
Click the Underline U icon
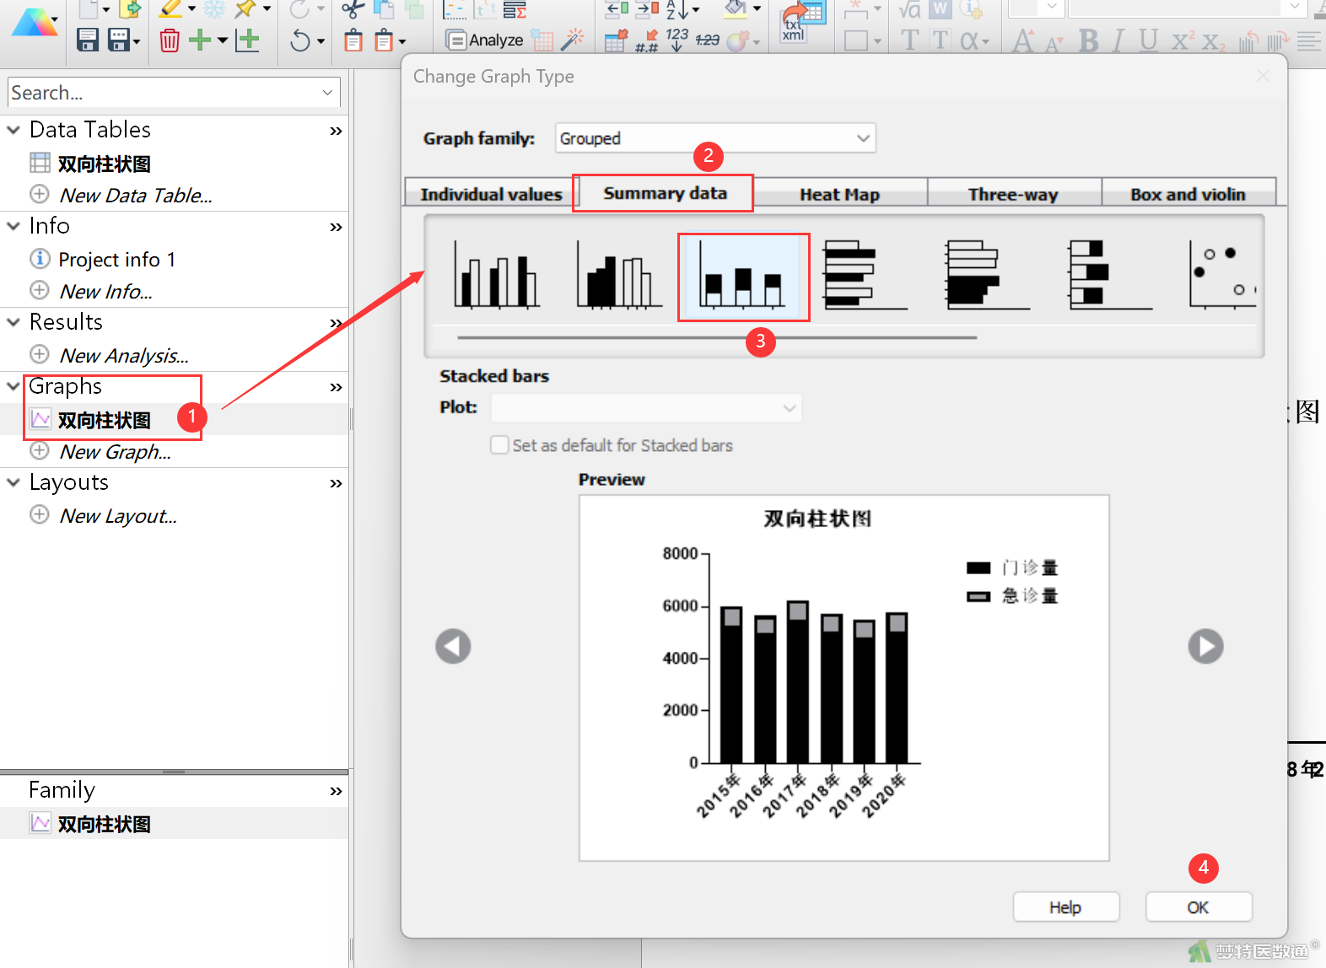coord(1148,40)
